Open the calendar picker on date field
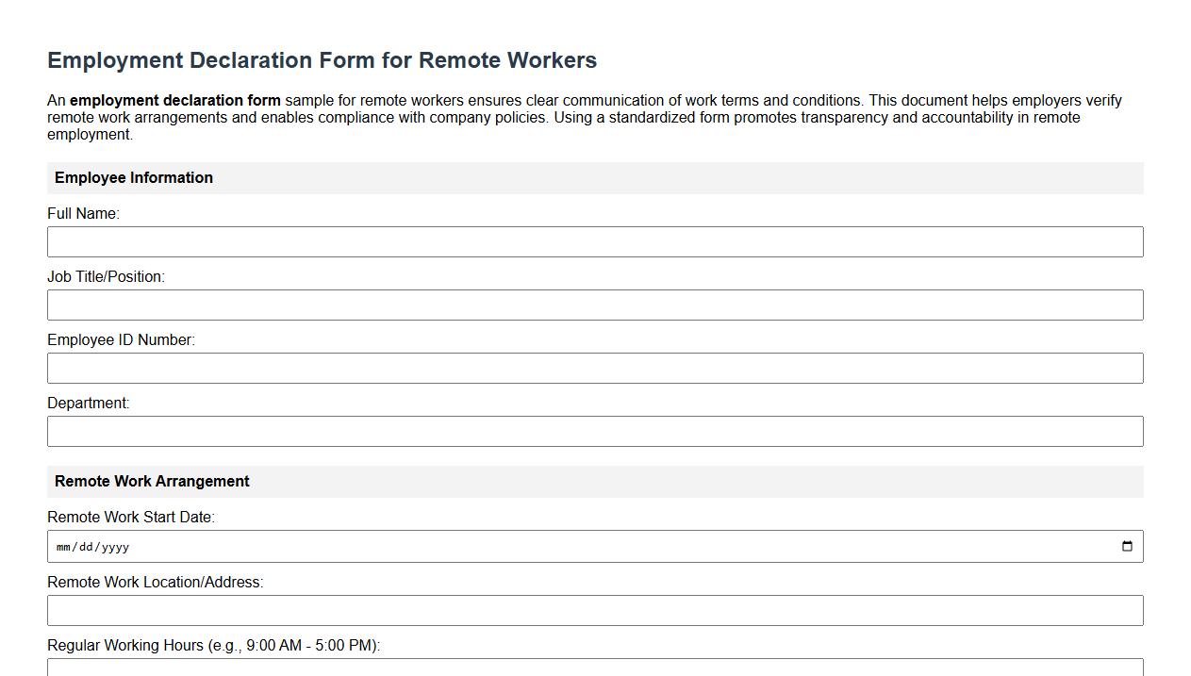Viewport: 1191px width, 676px height. pyautogui.click(x=1128, y=545)
